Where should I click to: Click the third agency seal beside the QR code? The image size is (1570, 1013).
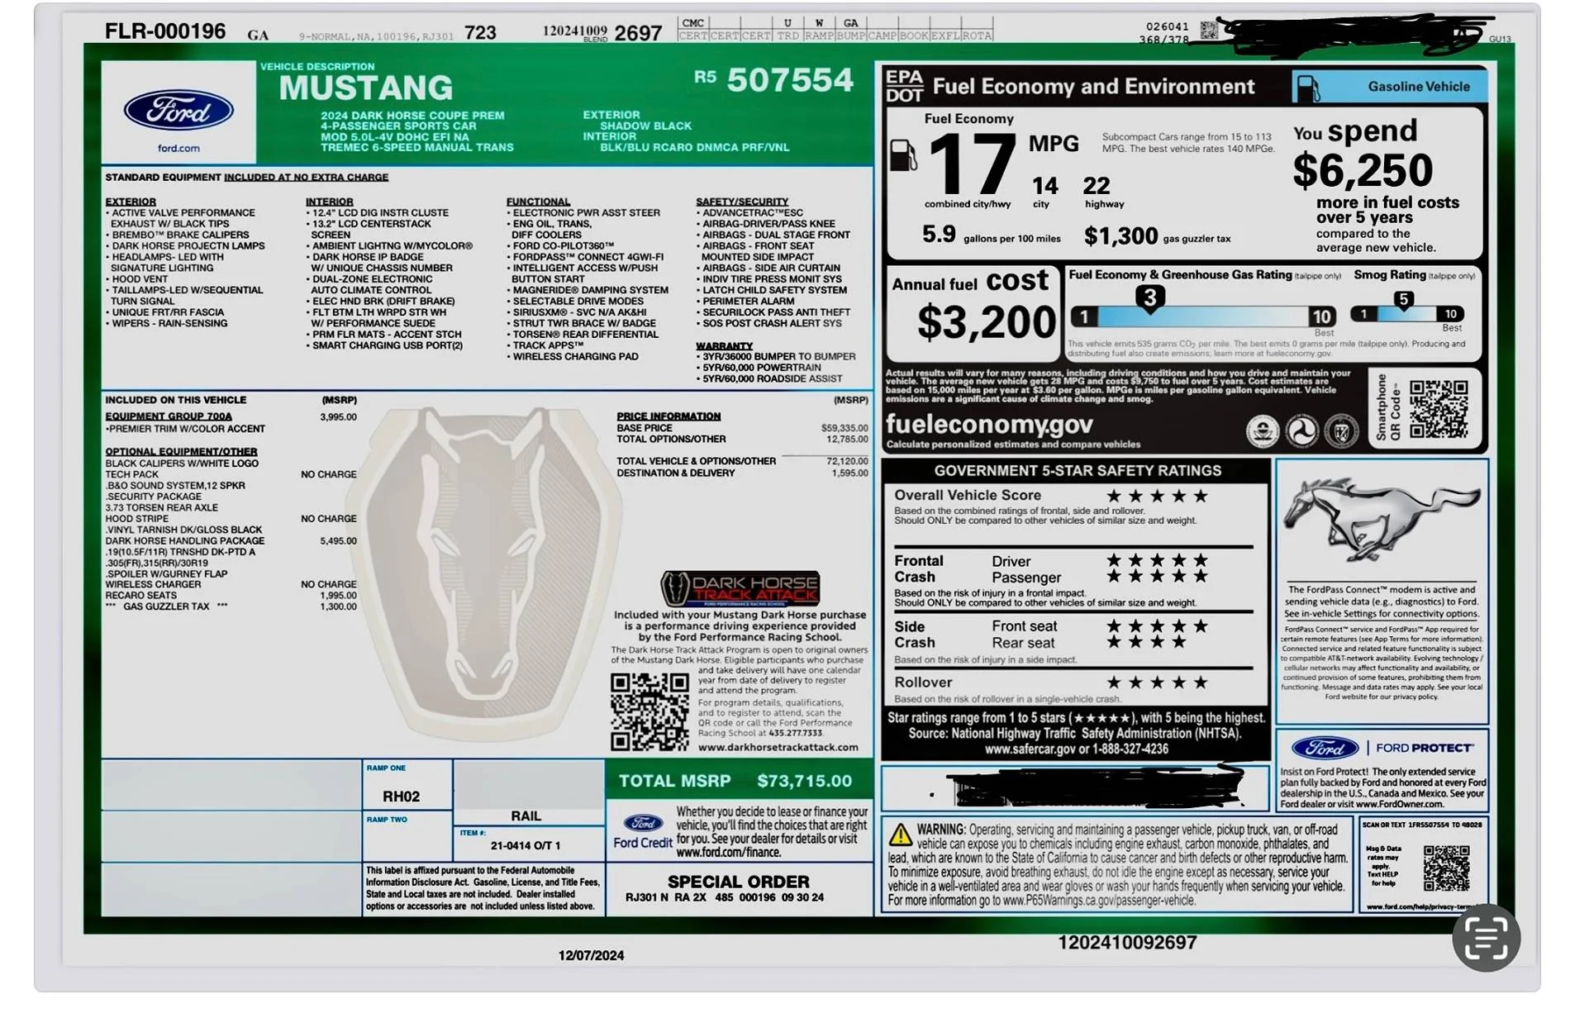1341,430
